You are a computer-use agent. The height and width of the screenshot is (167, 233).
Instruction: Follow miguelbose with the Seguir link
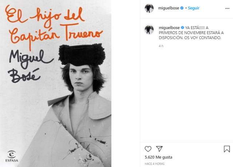(x=193, y=8)
